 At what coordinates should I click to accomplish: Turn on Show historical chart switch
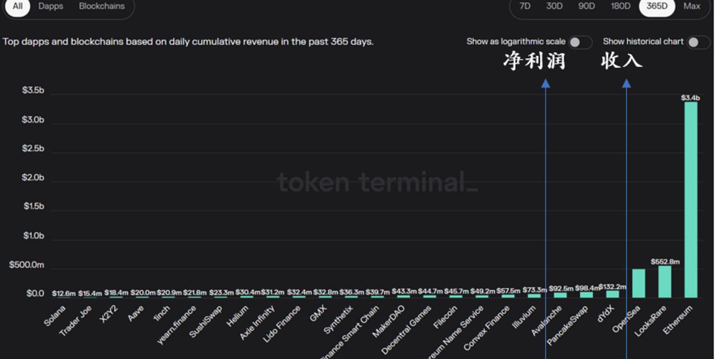coord(699,42)
